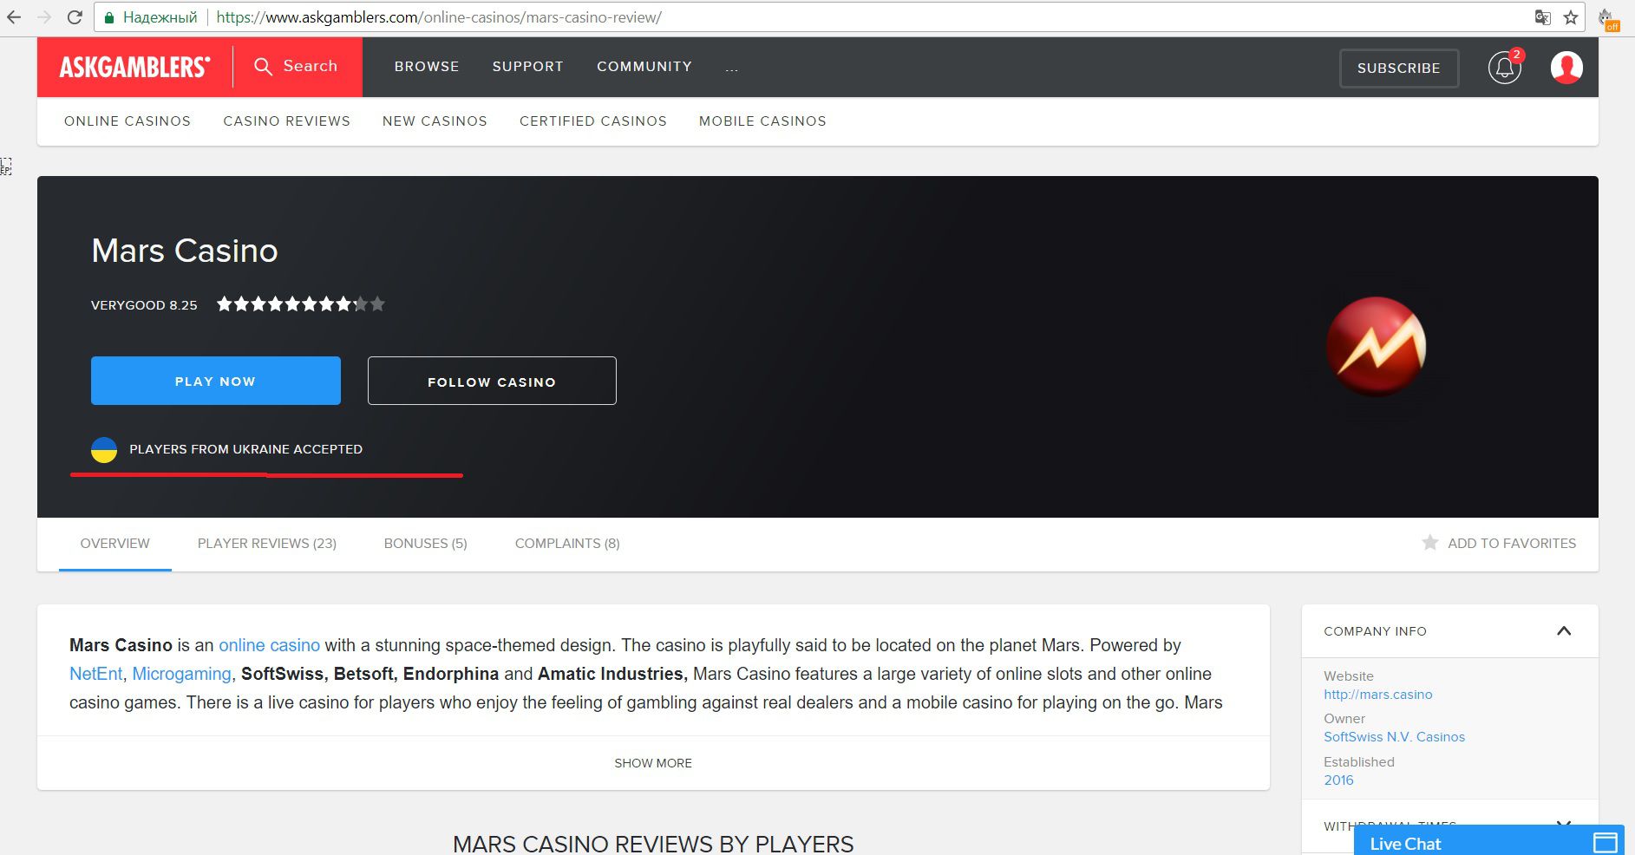This screenshot has width=1635, height=855.
Task: Click Show More to expand description
Action: click(653, 763)
